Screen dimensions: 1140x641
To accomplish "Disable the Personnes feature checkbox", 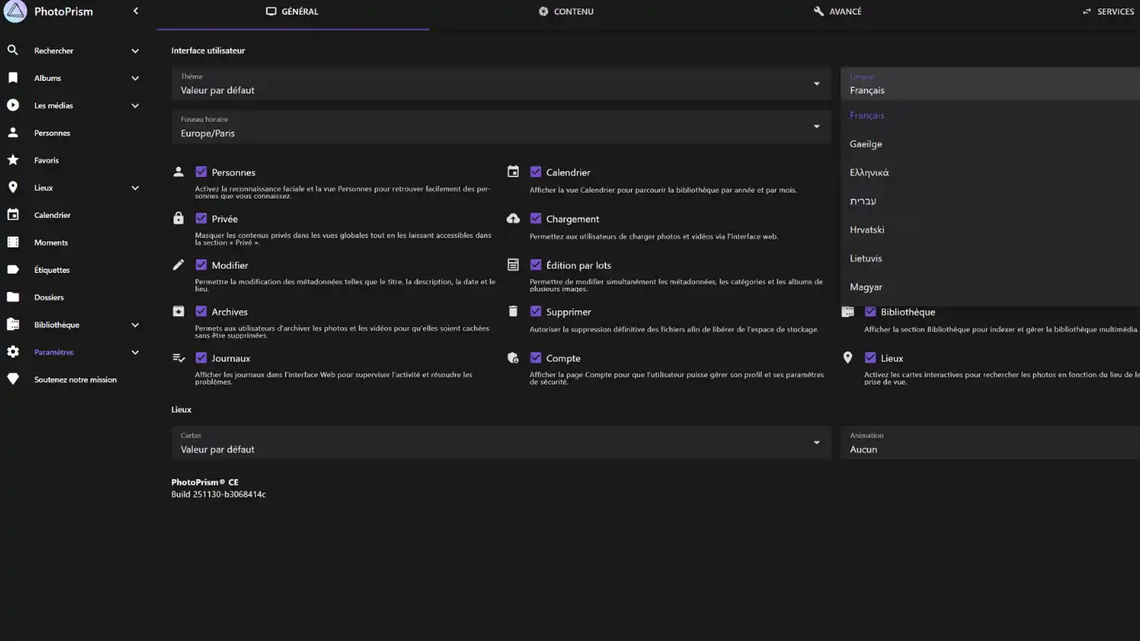I will coord(201,172).
